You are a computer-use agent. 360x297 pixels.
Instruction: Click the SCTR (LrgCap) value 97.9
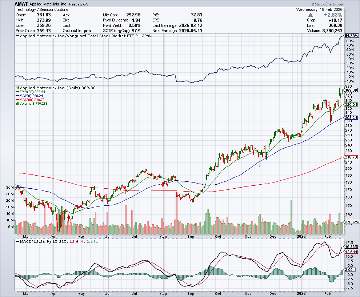136,31
